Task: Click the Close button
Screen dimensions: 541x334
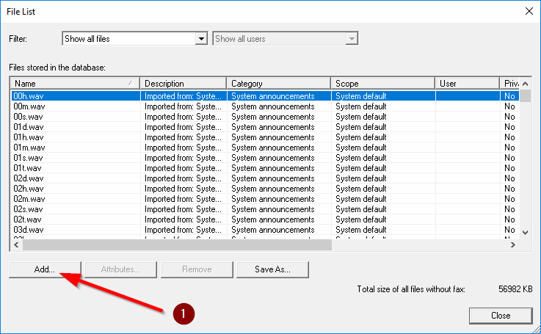Action: point(501,316)
